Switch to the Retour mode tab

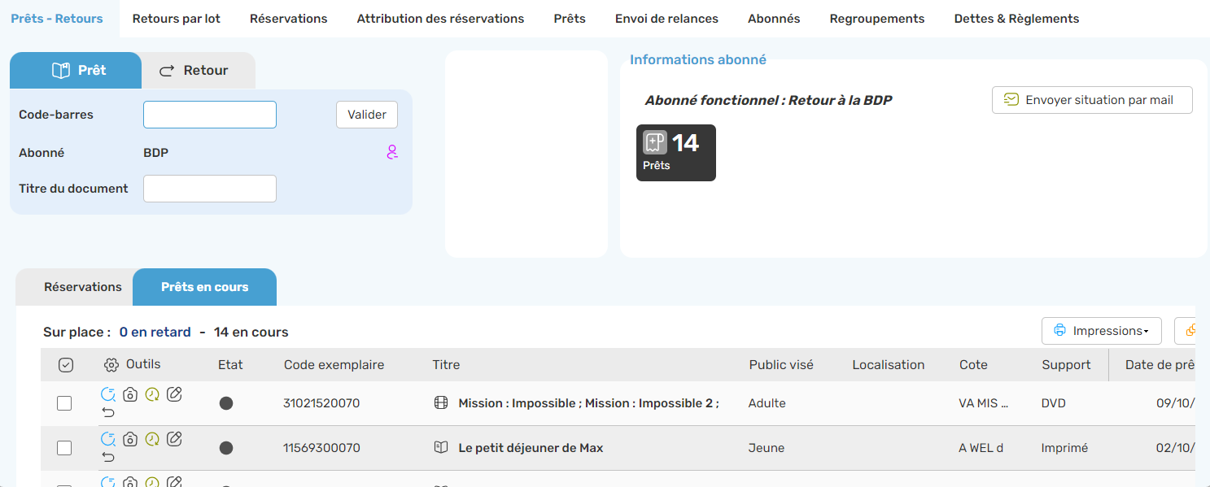point(199,71)
